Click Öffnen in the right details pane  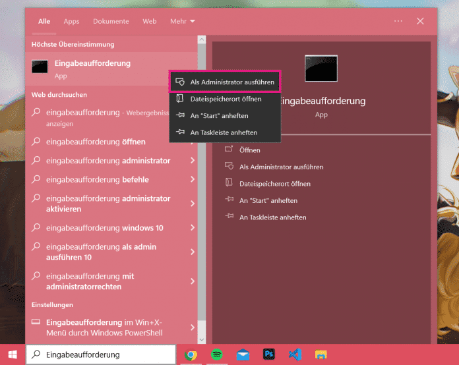(250, 150)
